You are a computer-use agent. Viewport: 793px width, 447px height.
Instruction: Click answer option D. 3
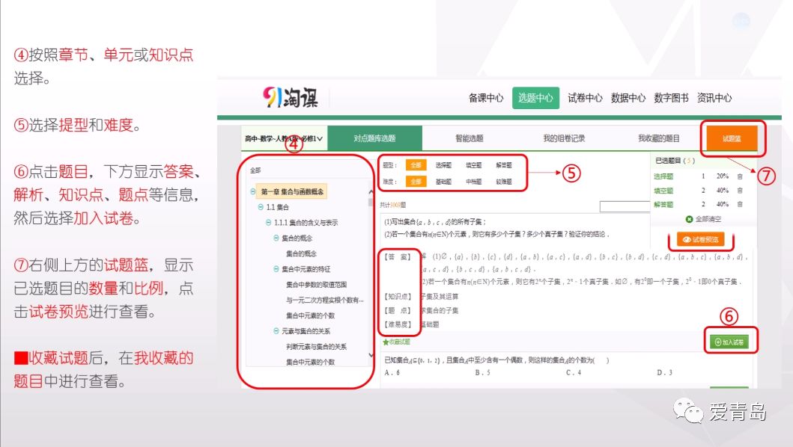pyautogui.click(x=664, y=373)
